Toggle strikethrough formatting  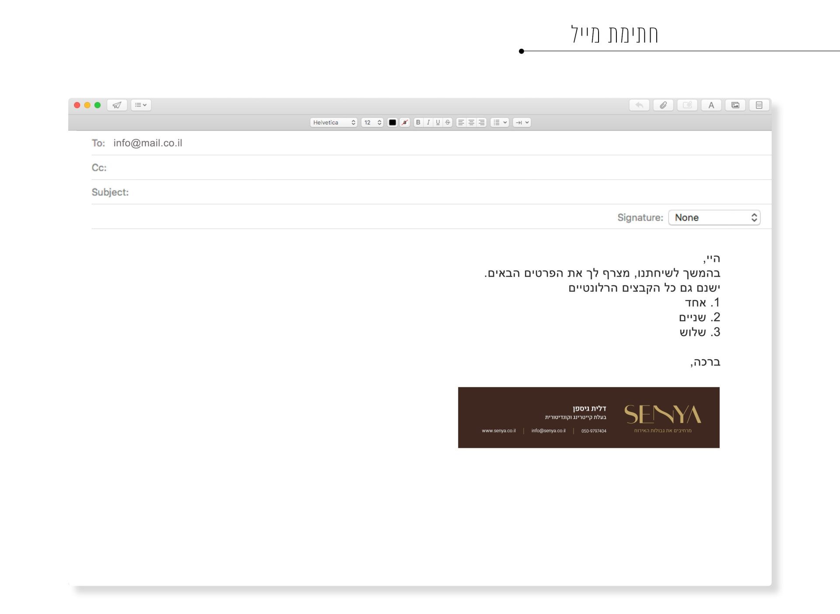click(448, 122)
